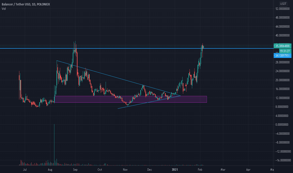Click the 52.00000000 price scale label

[x=282, y=8]
